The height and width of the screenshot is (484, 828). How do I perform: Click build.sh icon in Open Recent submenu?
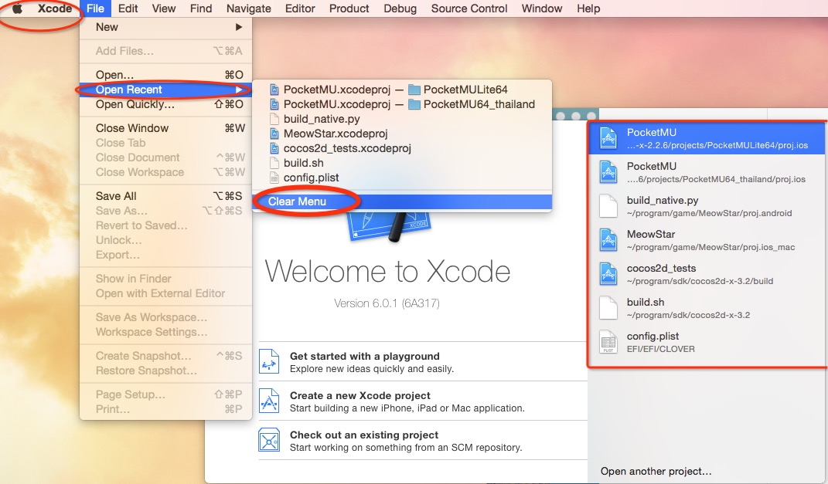tap(274, 163)
